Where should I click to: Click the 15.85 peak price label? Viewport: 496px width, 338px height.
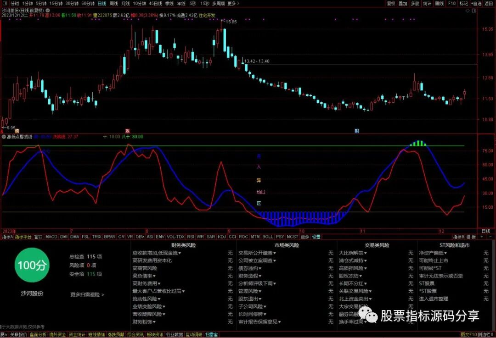pyautogui.click(x=231, y=22)
